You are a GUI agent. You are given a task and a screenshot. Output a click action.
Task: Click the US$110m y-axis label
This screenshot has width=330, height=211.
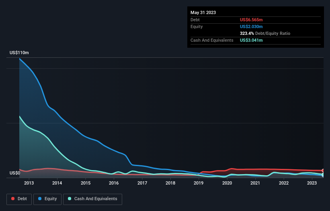tap(19, 53)
